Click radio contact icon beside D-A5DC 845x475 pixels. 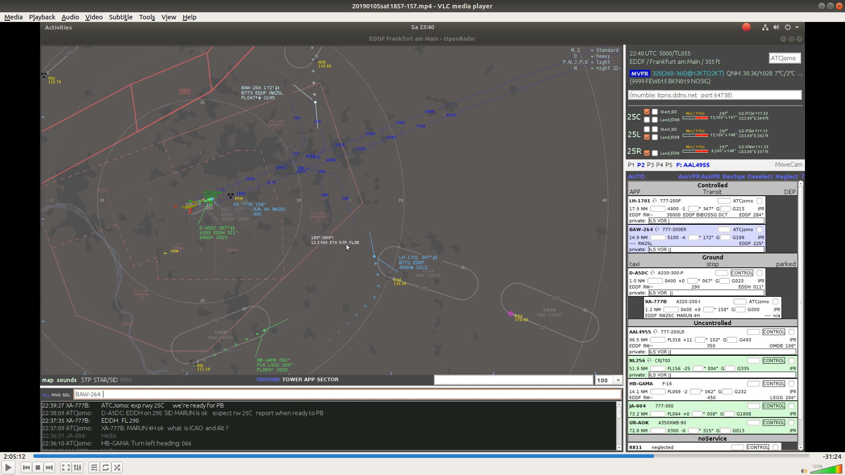653,273
